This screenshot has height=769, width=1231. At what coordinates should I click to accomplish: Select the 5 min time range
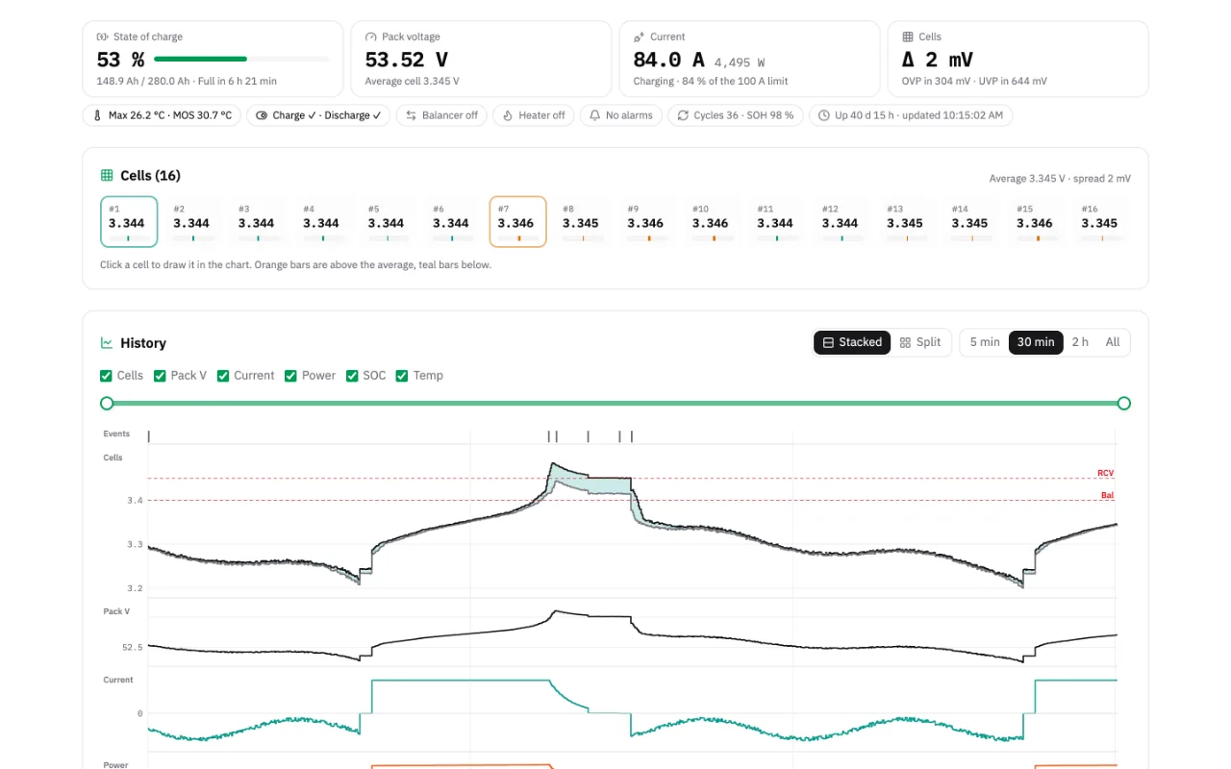click(985, 342)
